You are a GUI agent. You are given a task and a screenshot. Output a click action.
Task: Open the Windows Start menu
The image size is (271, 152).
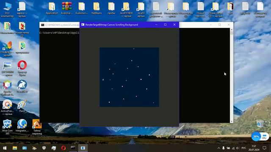click(5, 148)
